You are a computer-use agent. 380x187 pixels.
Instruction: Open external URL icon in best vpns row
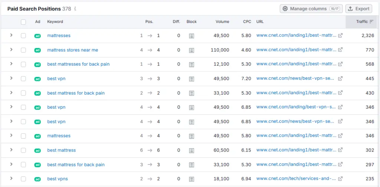(x=340, y=179)
